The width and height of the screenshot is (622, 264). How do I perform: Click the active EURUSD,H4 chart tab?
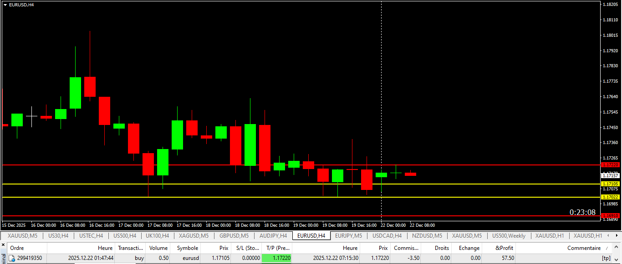pos(311,236)
